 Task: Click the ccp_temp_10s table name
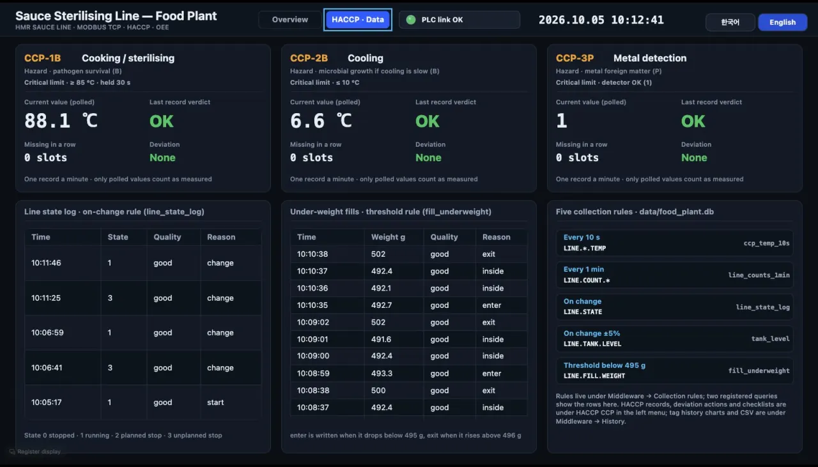(x=766, y=243)
